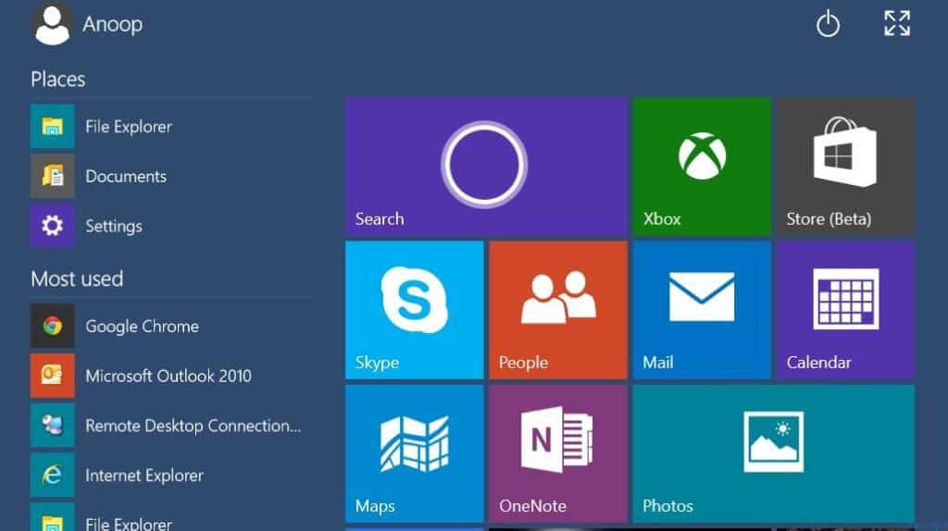
Task: Click the "Places" section heading
Action: coord(58,80)
